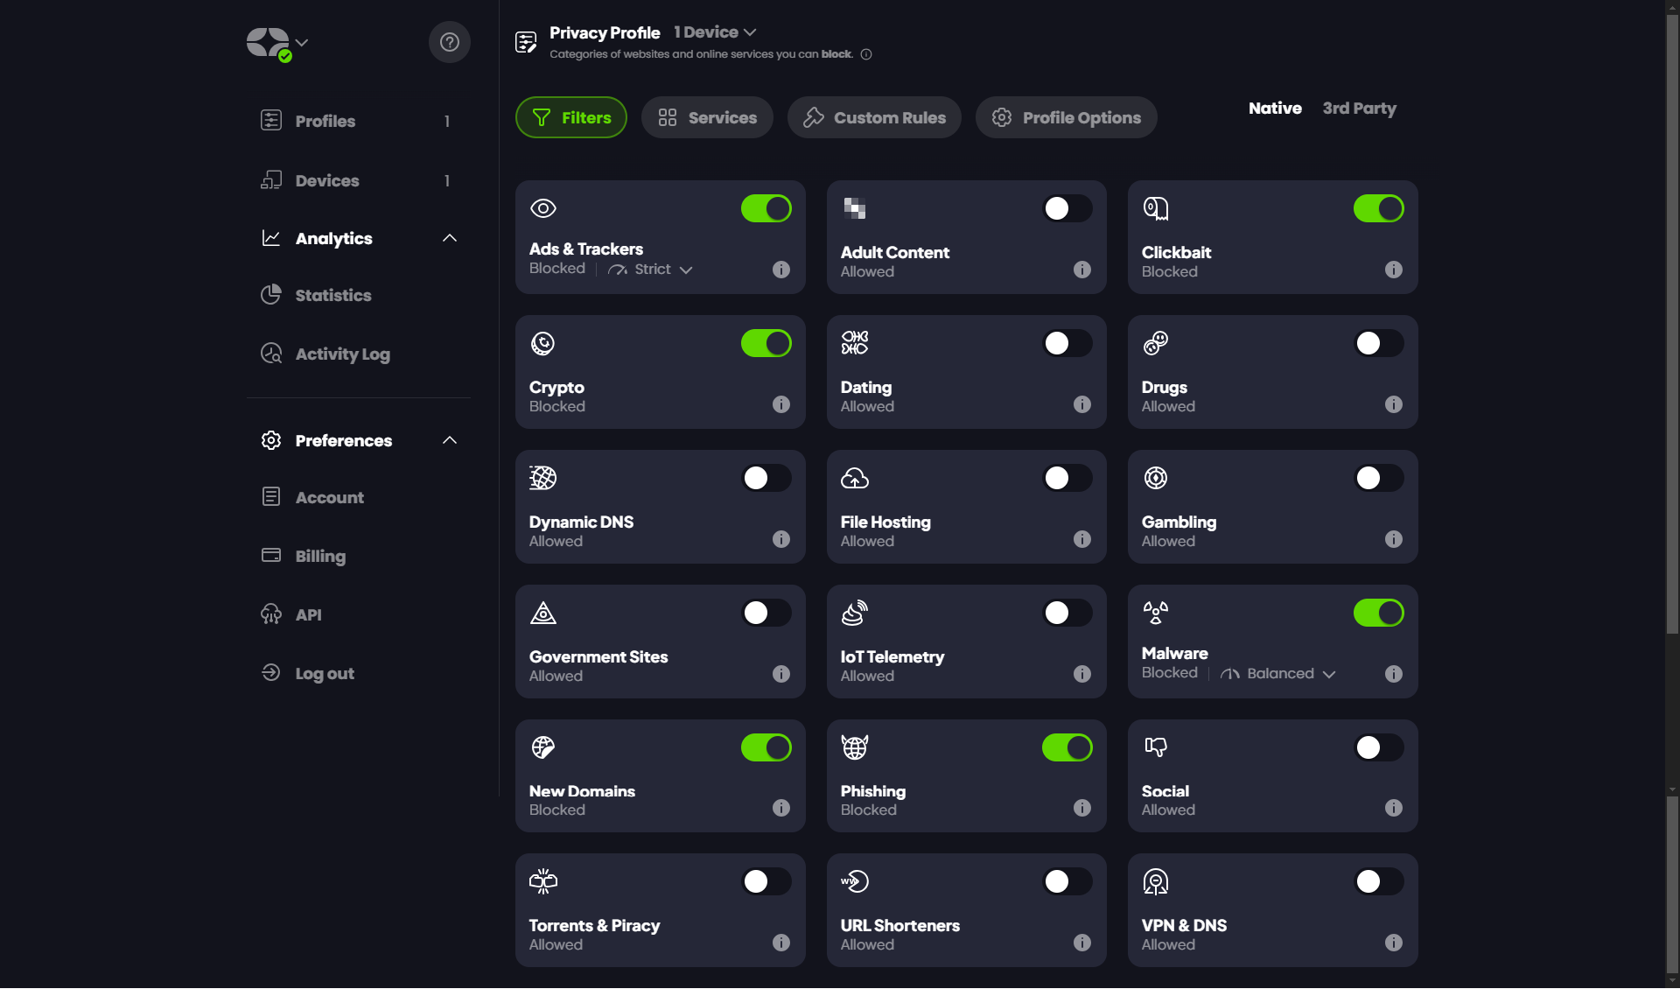Click Log out in sidebar
Screen dimensions: 1680x989
coord(324,673)
